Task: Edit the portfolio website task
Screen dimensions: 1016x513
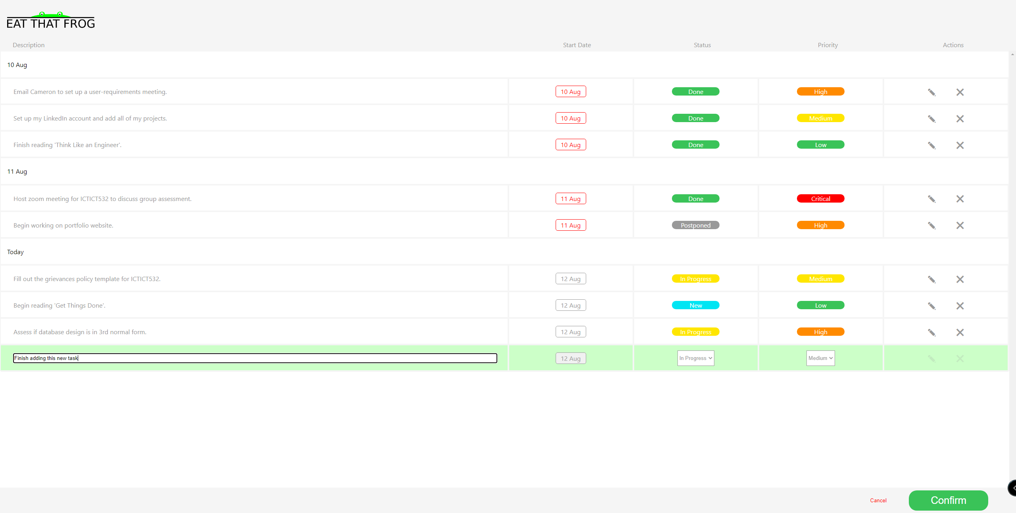Action: [x=931, y=226]
